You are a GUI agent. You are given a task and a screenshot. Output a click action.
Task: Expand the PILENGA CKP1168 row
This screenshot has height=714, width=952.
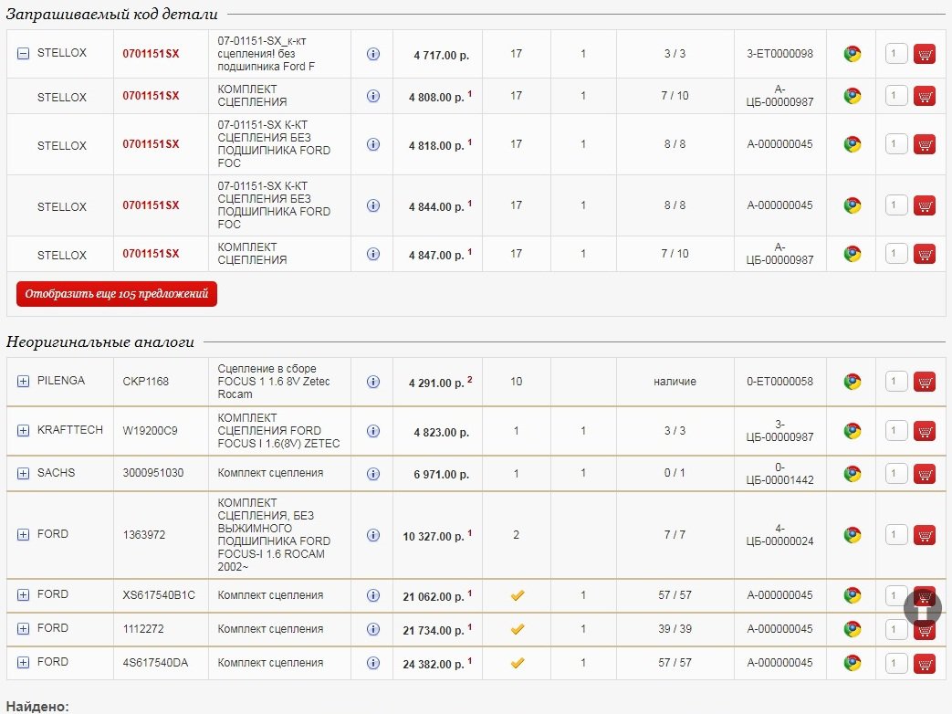tap(23, 382)
